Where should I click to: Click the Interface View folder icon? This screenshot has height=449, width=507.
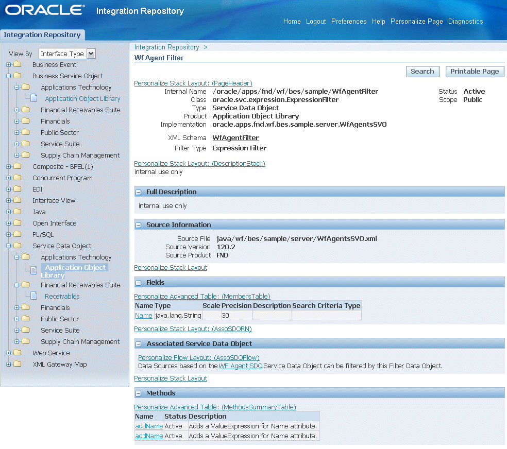tap(18, 200)
